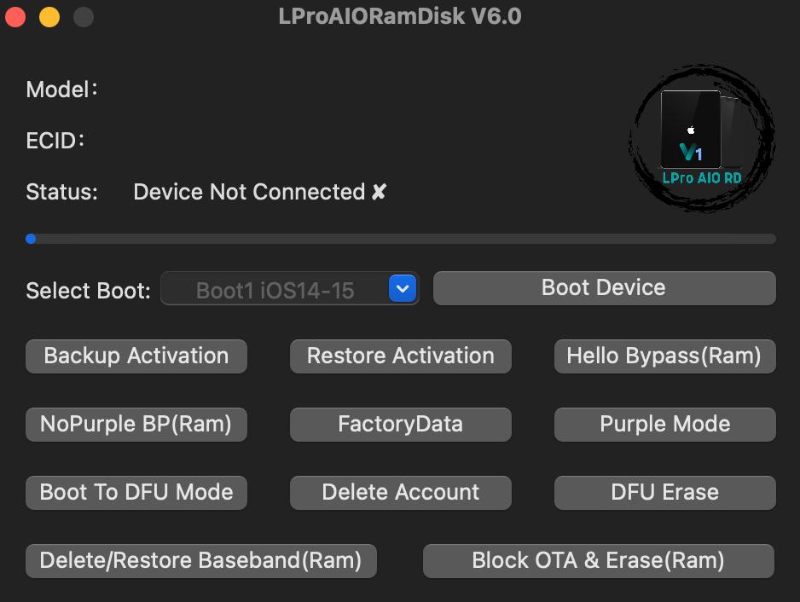
Task: Click Block OTA & Erase(Ram) button
Action: (x=599, y=561)
